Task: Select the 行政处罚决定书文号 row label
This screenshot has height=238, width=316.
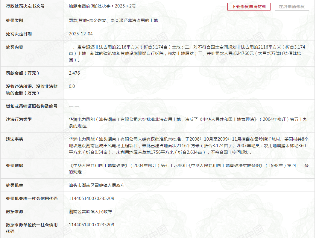Action: tap(25, 6)
